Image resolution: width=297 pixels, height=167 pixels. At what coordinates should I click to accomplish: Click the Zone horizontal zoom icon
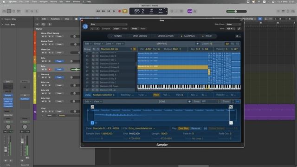[238, 102]
